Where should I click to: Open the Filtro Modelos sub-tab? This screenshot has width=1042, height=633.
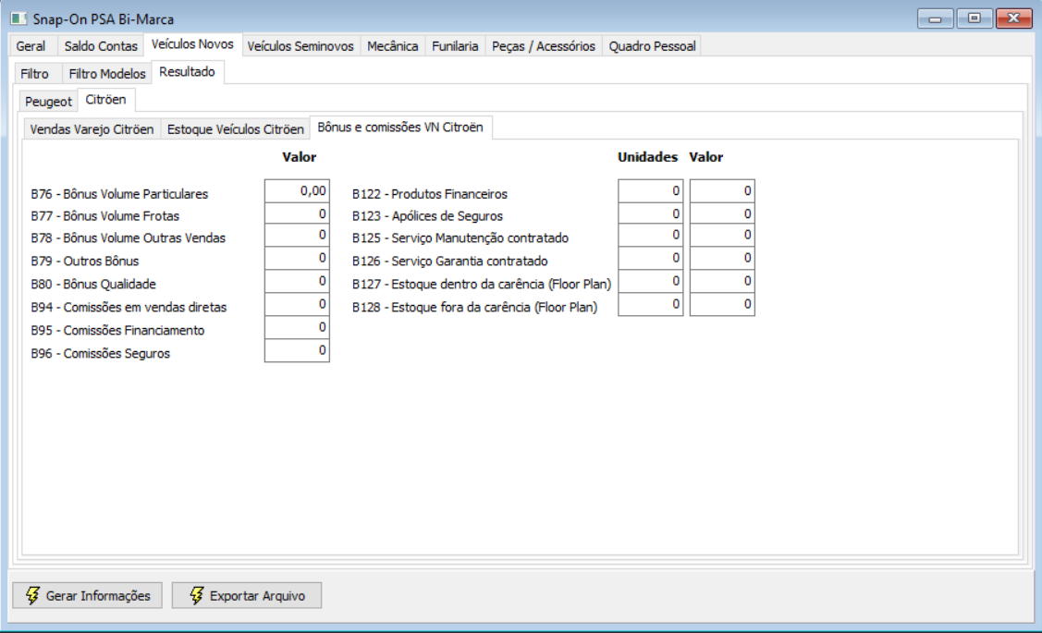107,73
